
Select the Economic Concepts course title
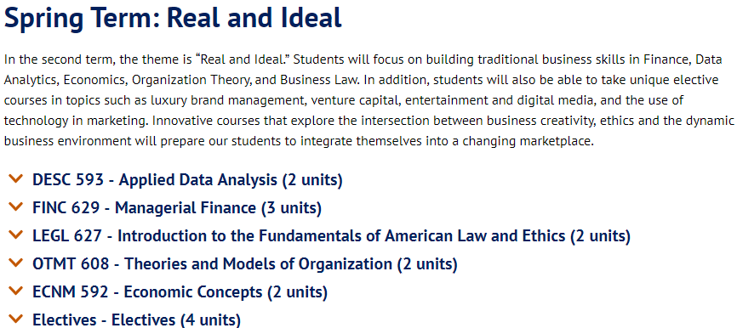click(192, 292)
